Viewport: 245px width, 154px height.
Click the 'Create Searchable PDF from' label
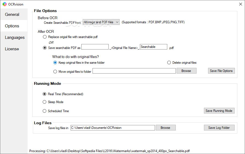(62, 23)
